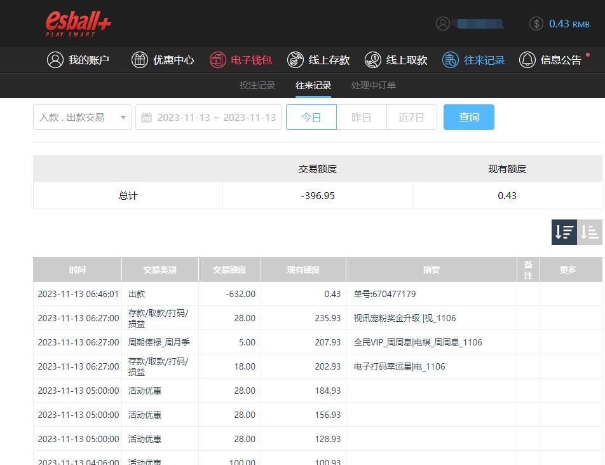Click balance value 207.93
Screen dimensions: 605x465
tap(327, 342)
